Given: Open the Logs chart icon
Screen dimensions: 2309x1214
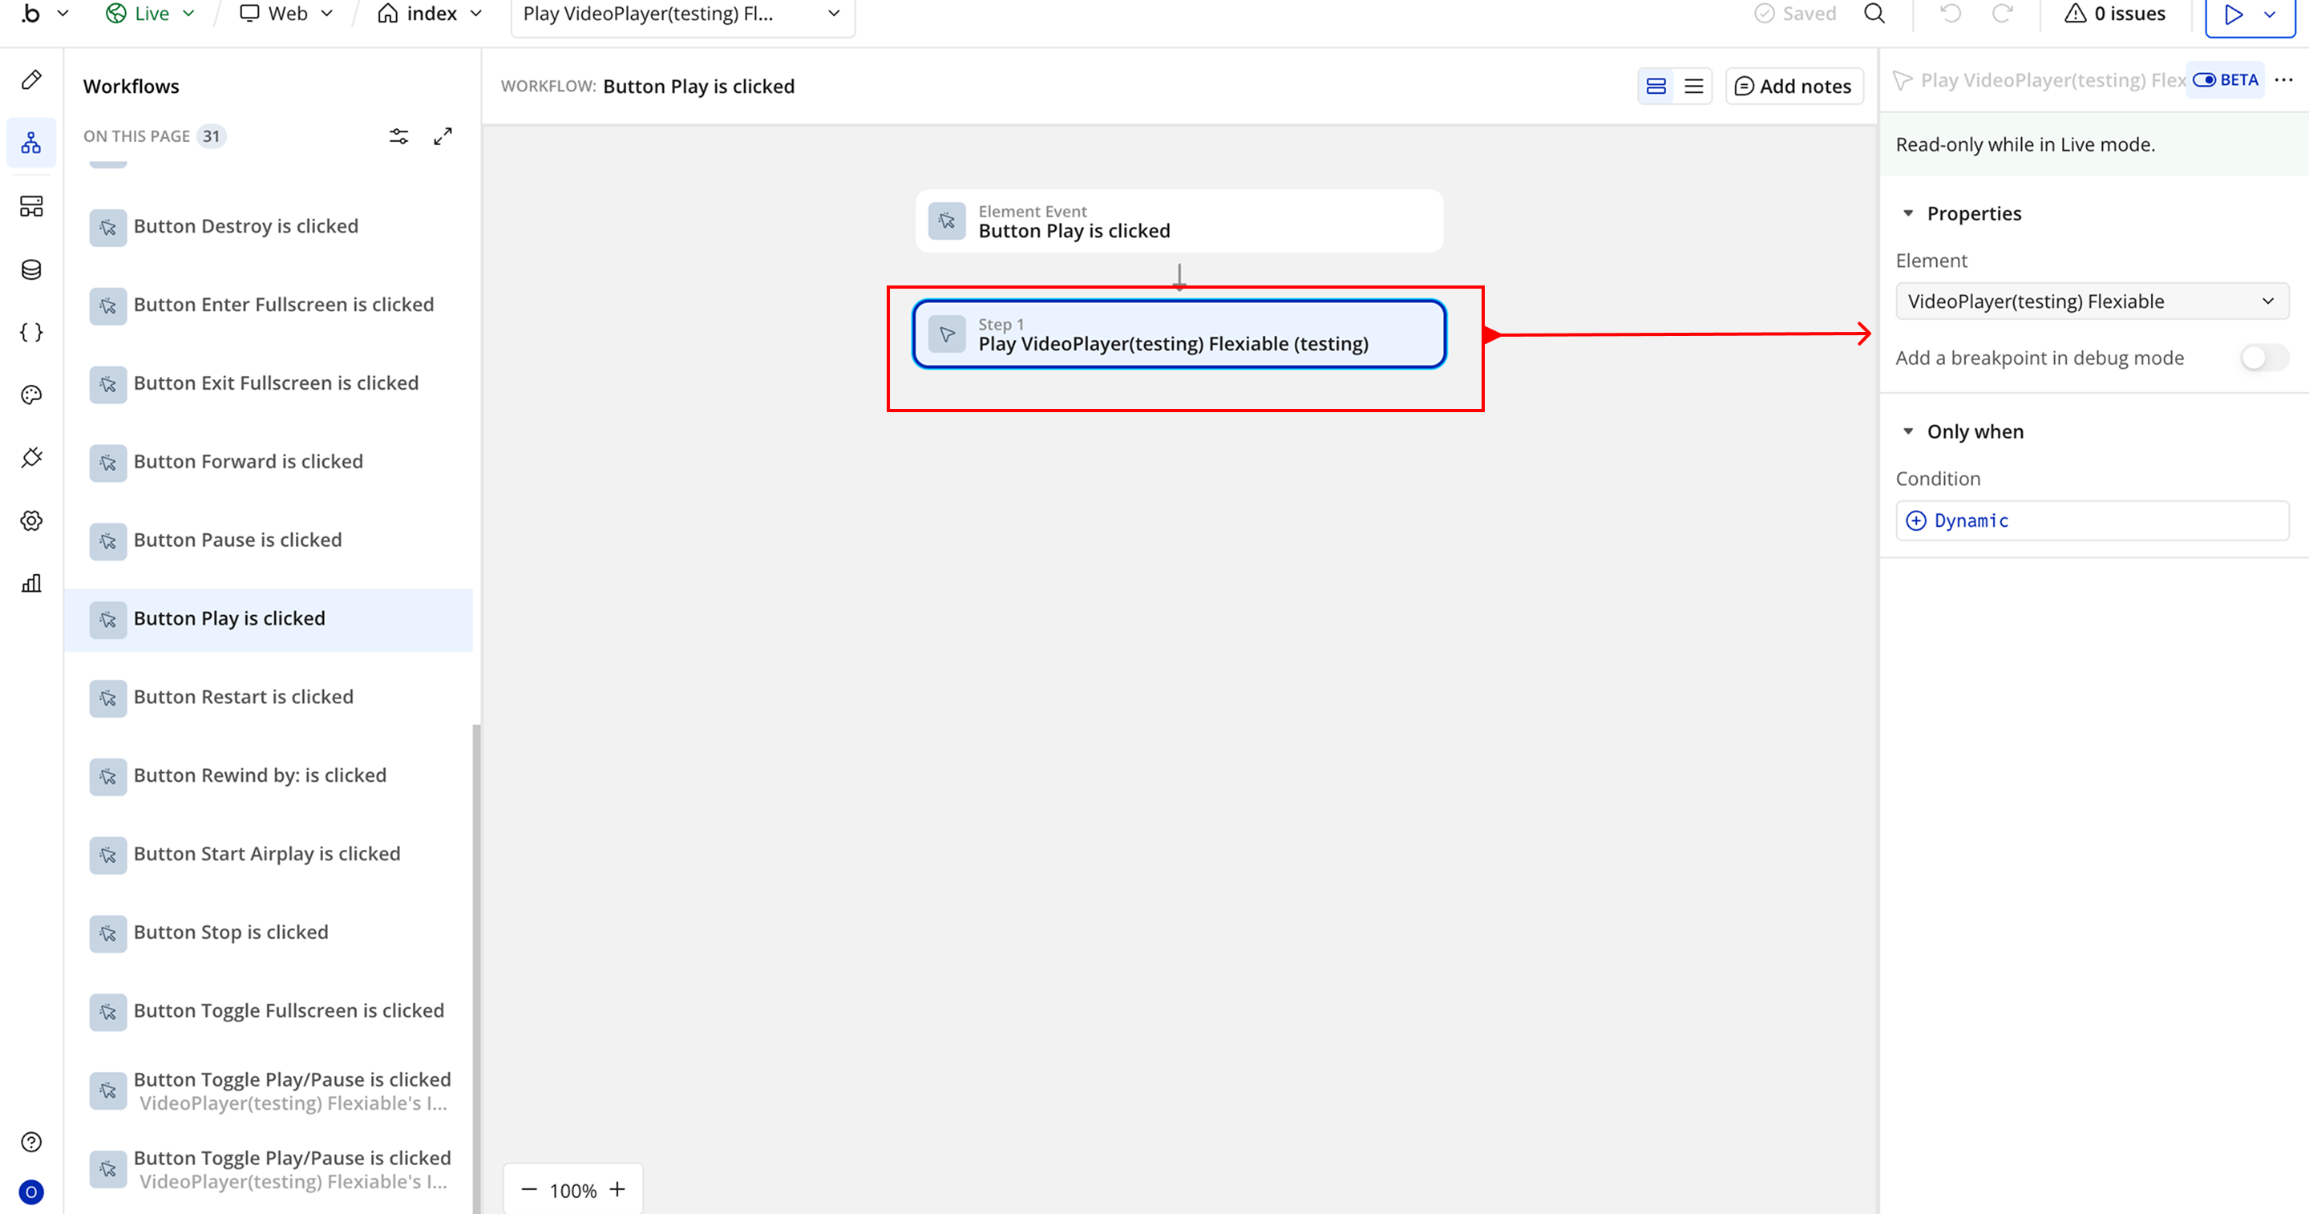Looking at the screenshot, I should (x=31, y=584).
